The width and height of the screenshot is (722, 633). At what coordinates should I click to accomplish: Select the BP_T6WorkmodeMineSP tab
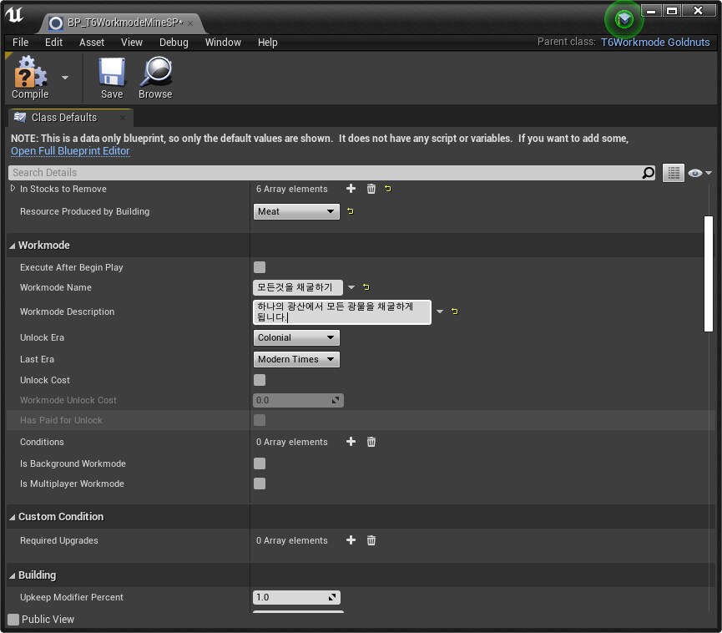tap(124, 23)
